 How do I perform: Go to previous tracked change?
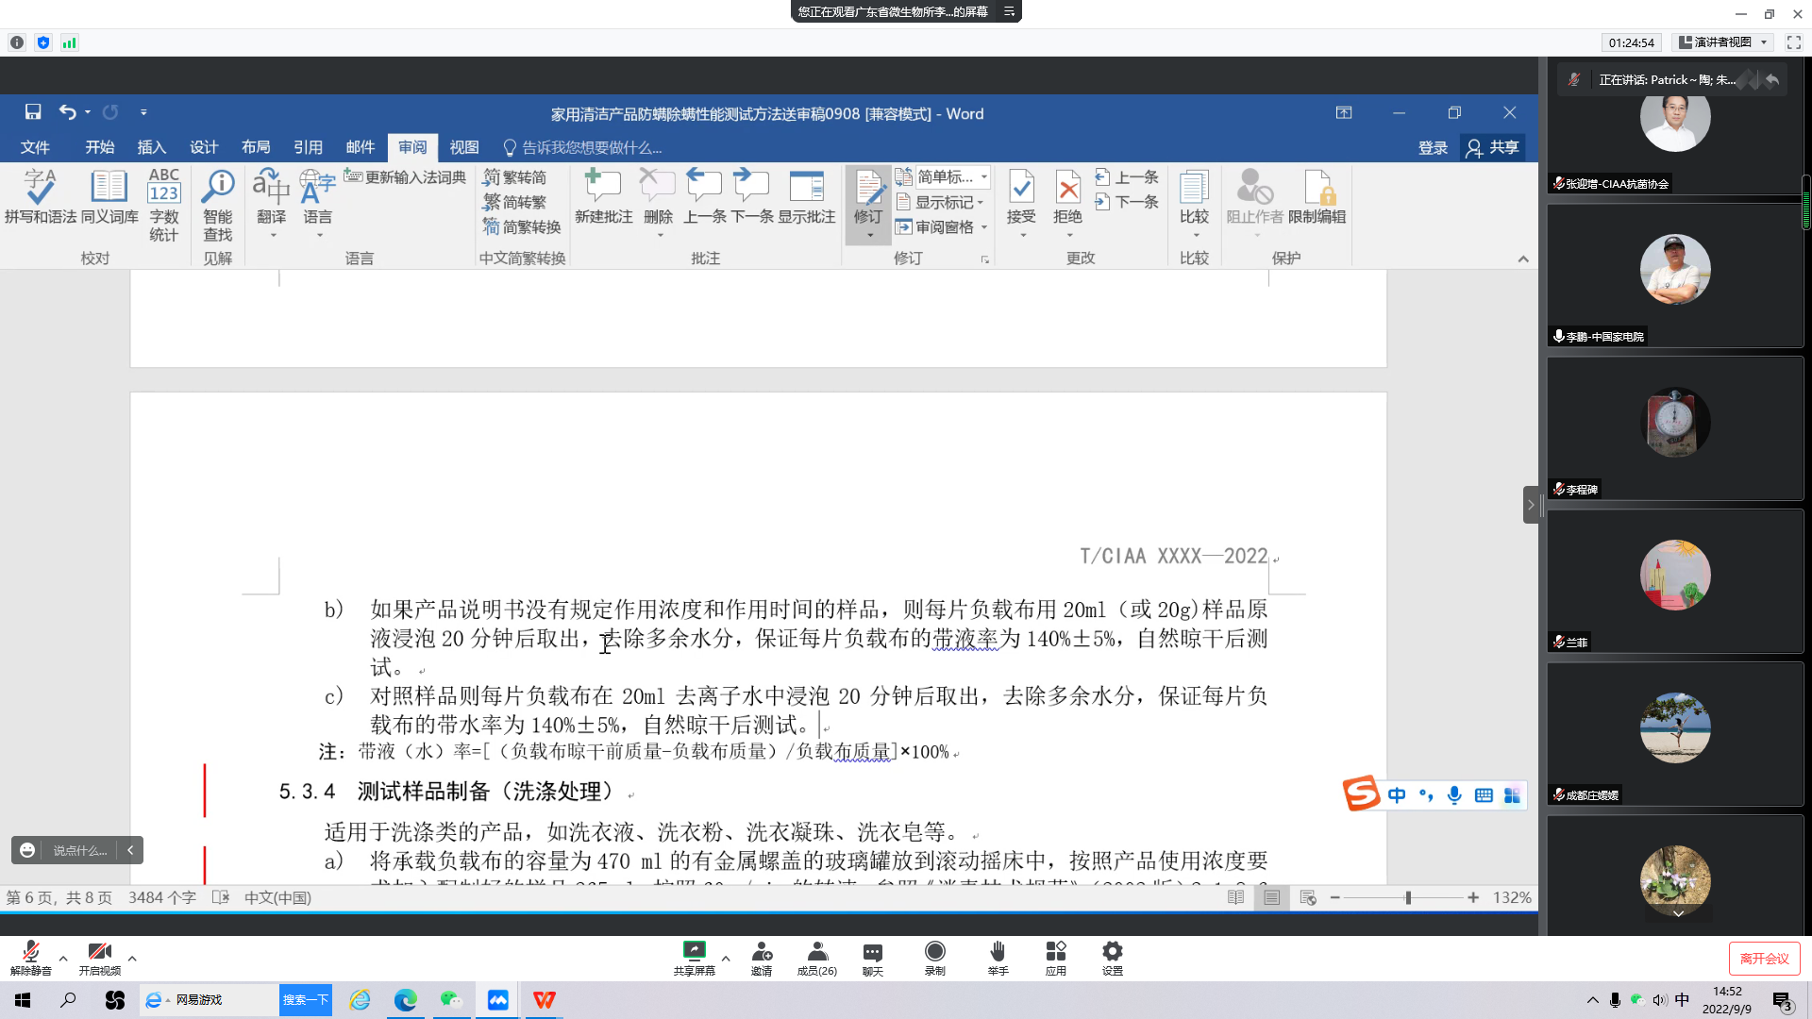pyautogui.click(x=1127, y=177)
